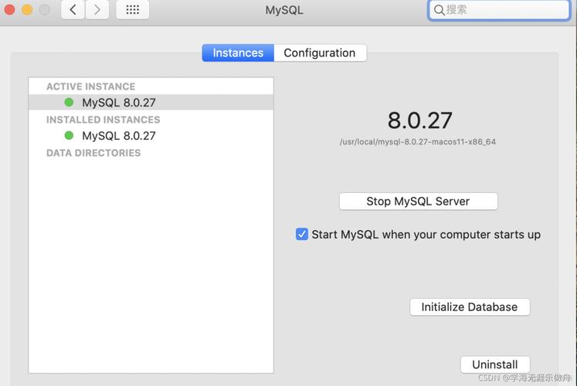Viewport: 577px width, 386px height.
Task: Click the ACTIVE INSTANCE section header
Action: coord(91,86)
